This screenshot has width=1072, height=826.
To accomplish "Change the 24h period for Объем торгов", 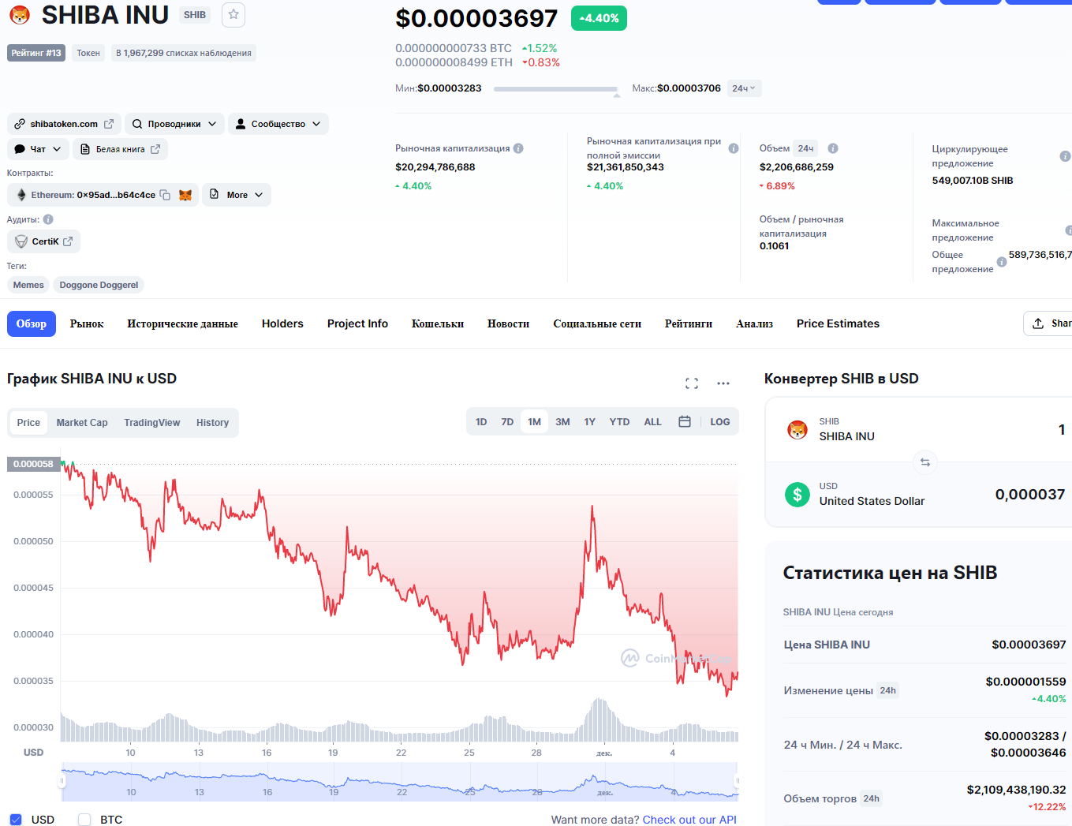I will coord(871,798).
